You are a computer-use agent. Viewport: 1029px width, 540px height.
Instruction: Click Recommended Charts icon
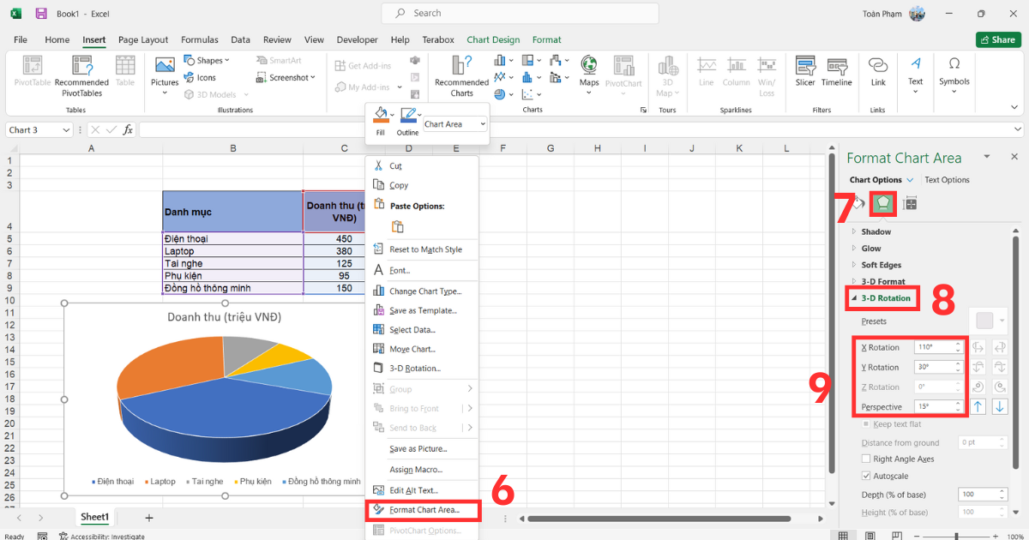(x=461, y=66)
